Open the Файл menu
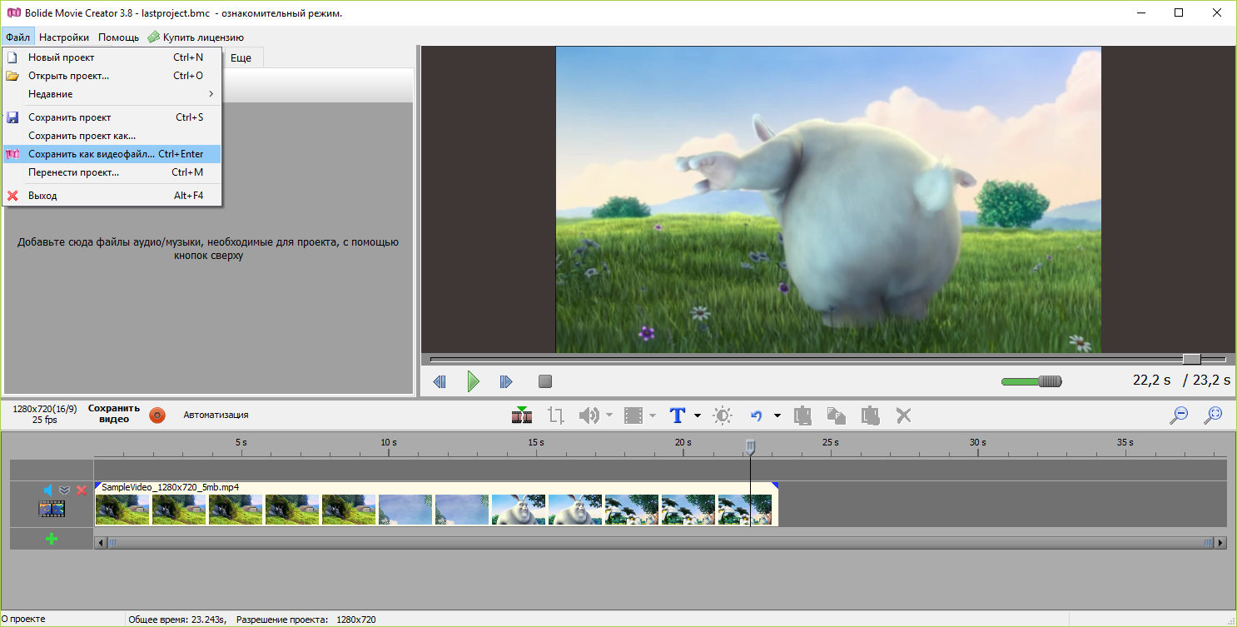Screen dimensions: 1237x627 coord(17,37)
